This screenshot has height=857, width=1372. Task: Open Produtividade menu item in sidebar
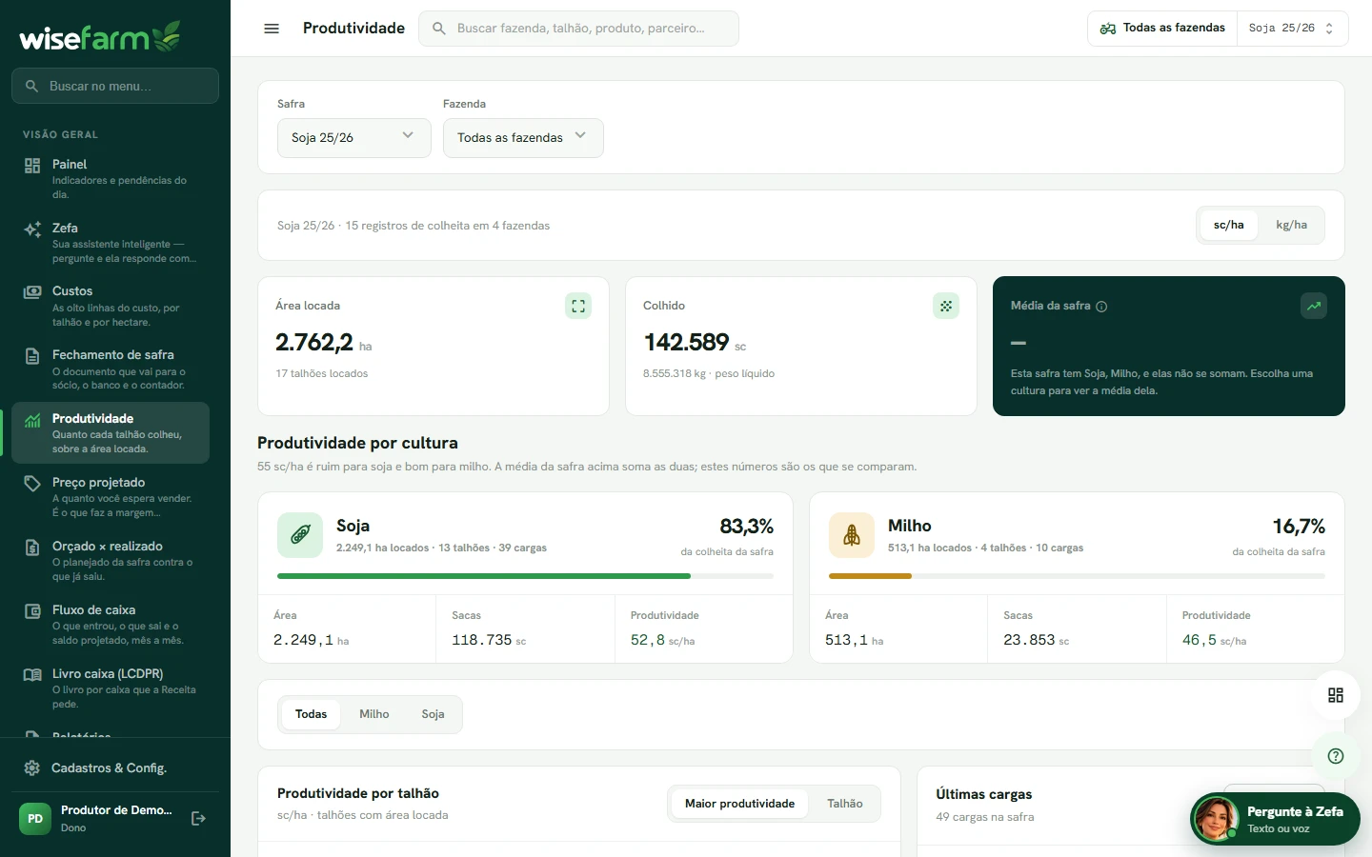[x=111, y=433]
